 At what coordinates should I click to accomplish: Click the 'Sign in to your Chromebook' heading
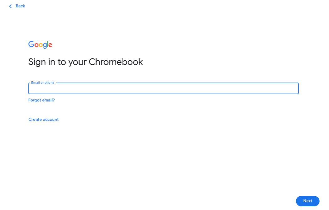tap(86, 62)
